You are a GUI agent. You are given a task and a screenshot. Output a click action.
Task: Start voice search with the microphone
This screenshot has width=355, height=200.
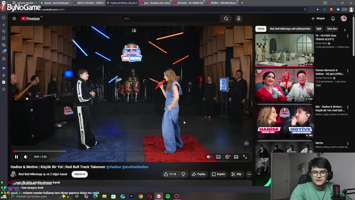pyautogui.click(x=239, y=19)
